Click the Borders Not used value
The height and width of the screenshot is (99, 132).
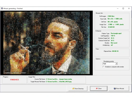[114, 43]
